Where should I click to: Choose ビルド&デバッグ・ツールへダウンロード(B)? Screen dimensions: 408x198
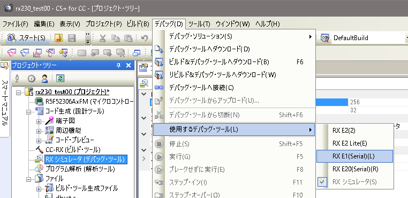coord(233,62)
